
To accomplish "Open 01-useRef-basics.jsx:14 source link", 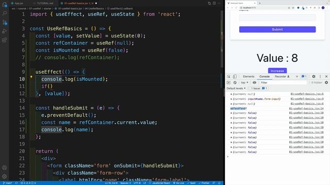I will (306, 108).
